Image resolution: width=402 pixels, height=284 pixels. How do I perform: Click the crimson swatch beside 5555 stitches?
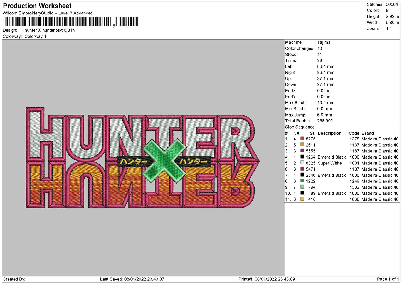302,151
